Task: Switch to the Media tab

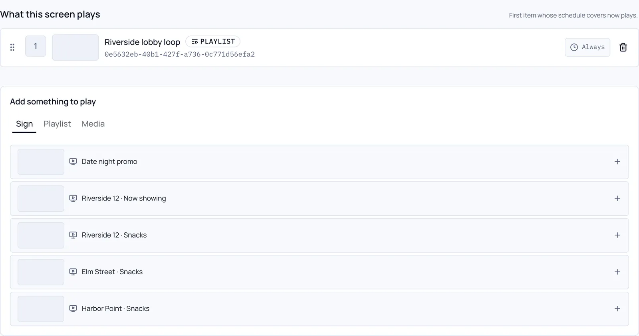Action: [93, 124]
